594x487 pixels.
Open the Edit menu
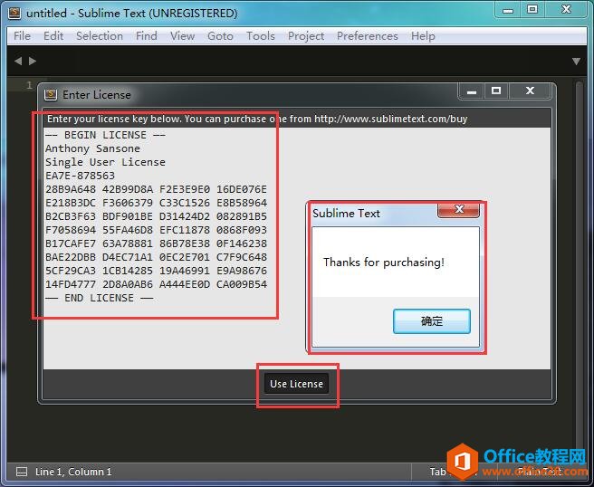53,36
